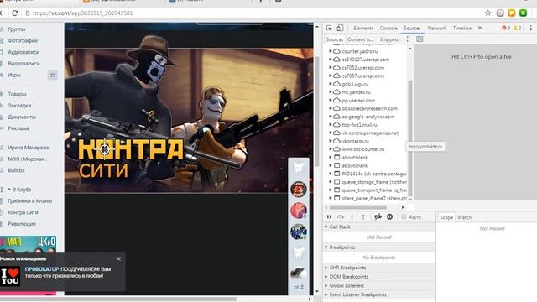Expand the www.tns-counter.ru node

pyautogui.click(x=331, y=149)
